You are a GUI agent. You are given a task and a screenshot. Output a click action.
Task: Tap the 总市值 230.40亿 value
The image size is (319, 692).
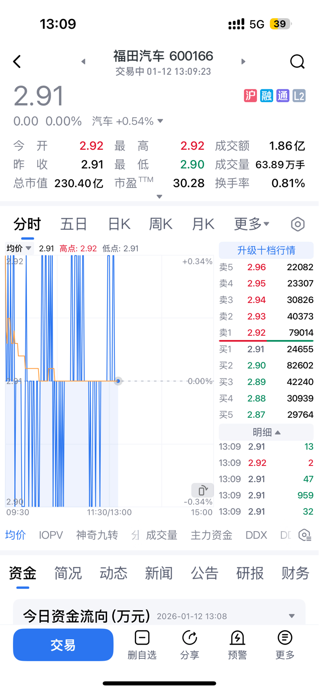tap(79, 183)
